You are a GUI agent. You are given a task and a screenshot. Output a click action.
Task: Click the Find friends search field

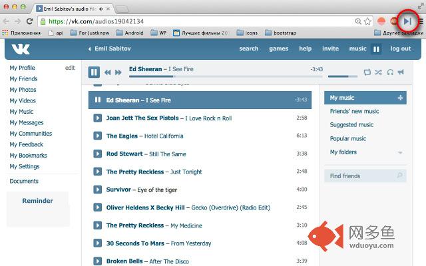[365, 176]
